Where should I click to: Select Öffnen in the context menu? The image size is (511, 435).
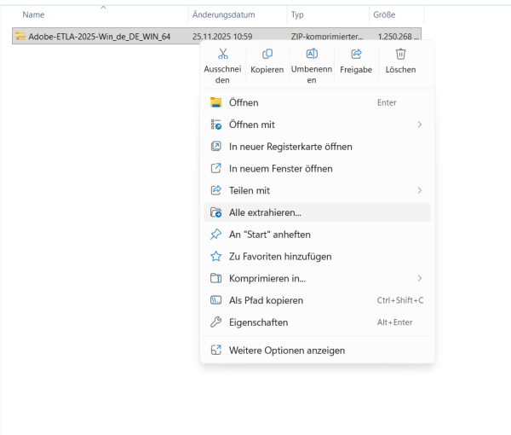(x=244, y=102)
